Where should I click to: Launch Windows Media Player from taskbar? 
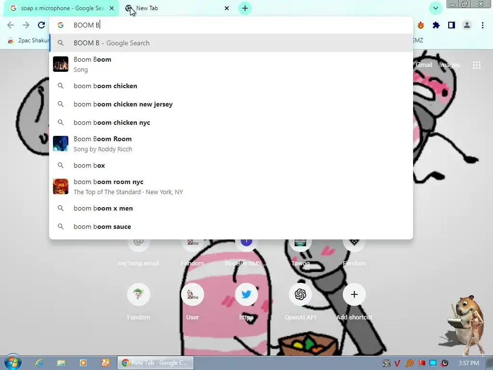tap(83, 363)
